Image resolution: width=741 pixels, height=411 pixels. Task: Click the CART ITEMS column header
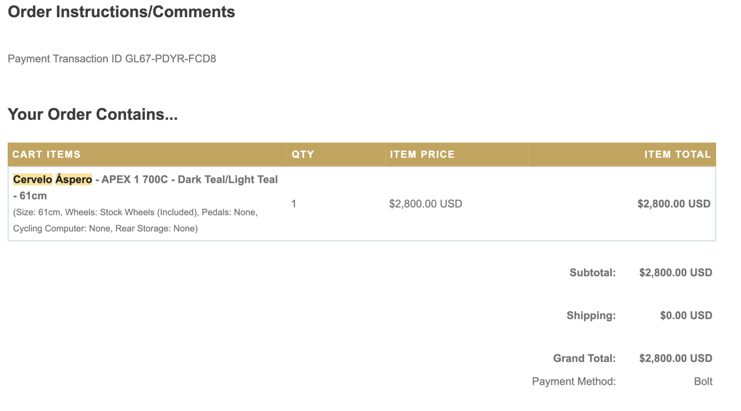pyautogui.click(x=46, y=155)
